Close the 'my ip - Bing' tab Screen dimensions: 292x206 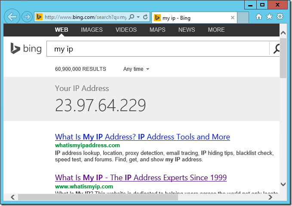pyautogui.click(x=232, y=18)
